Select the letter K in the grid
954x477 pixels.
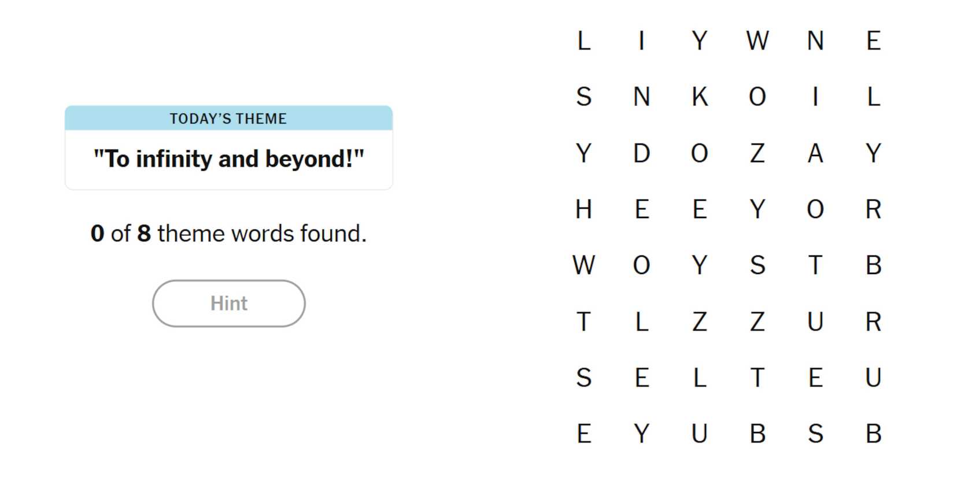700,97
